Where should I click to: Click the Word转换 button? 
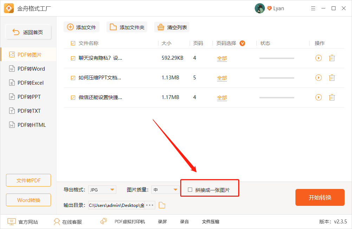(28, 200)
